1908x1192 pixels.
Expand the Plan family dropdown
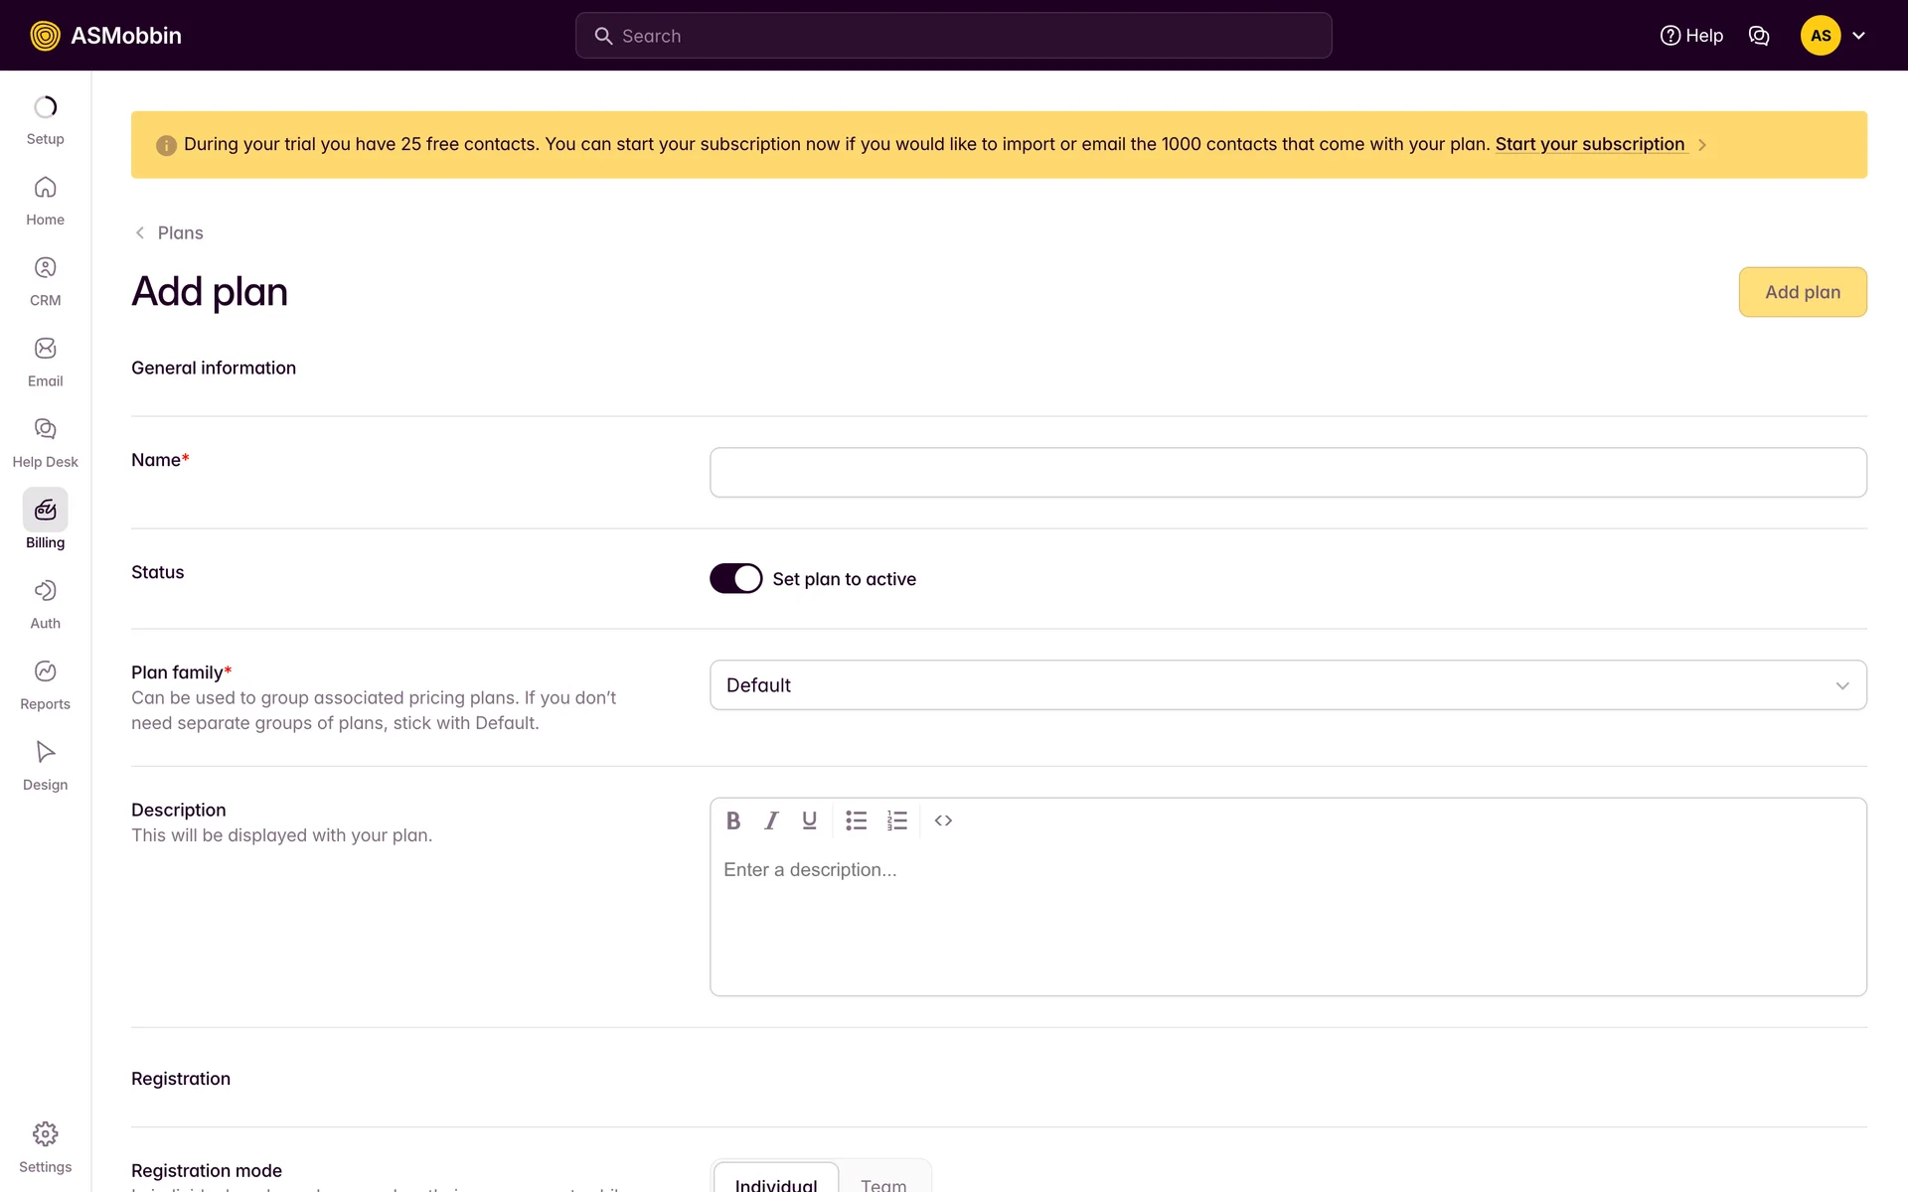[1288, 685]
